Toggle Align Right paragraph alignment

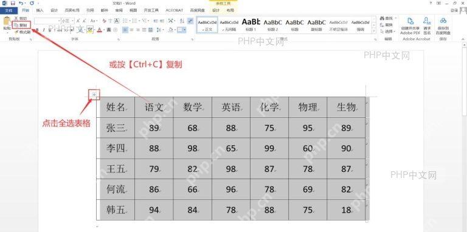coord(138,30)
